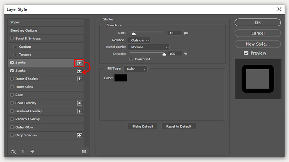Add another Drop Shadow with plus icon
This screenshot has width=289, height=162.
tap(79, 136)
